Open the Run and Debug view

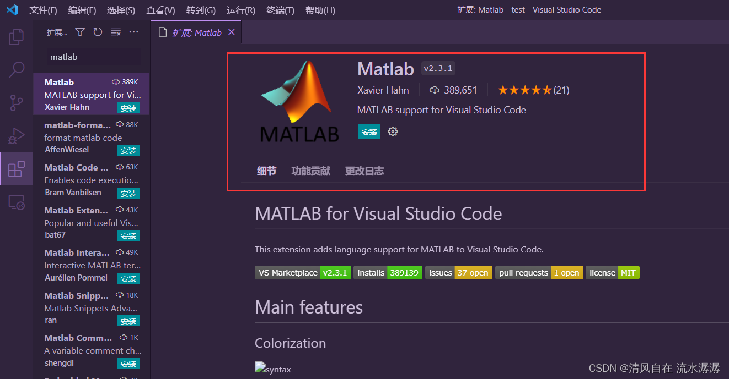pos(17,135)
